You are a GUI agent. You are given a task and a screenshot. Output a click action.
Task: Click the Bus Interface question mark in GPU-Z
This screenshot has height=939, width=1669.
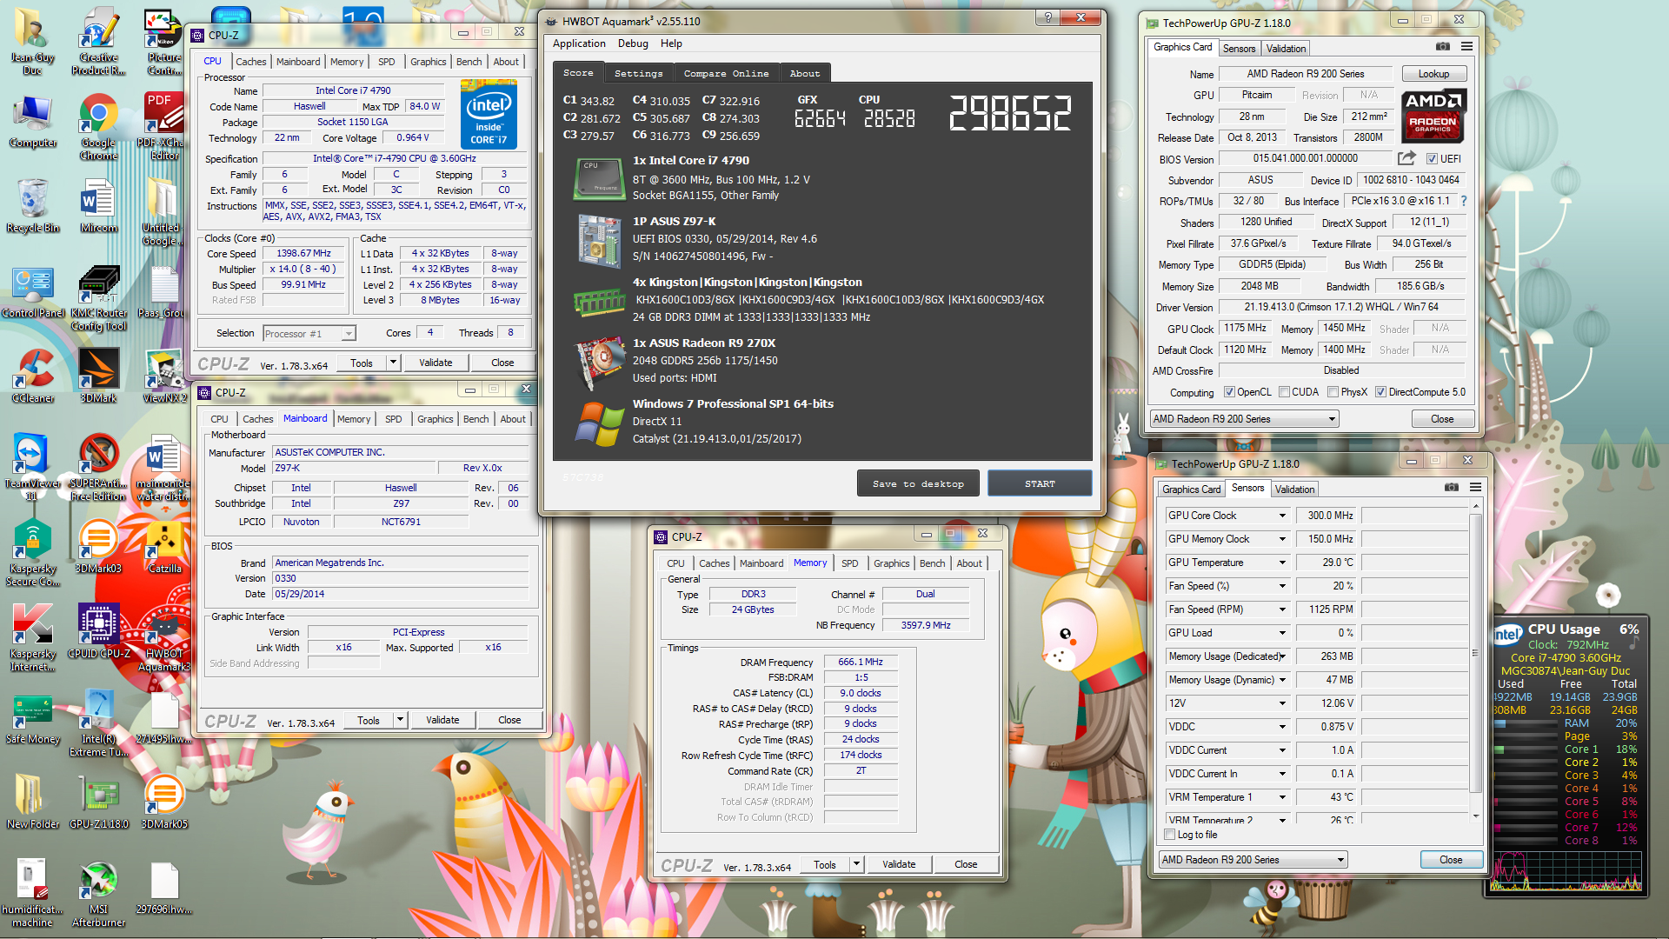pos(1464,201)
